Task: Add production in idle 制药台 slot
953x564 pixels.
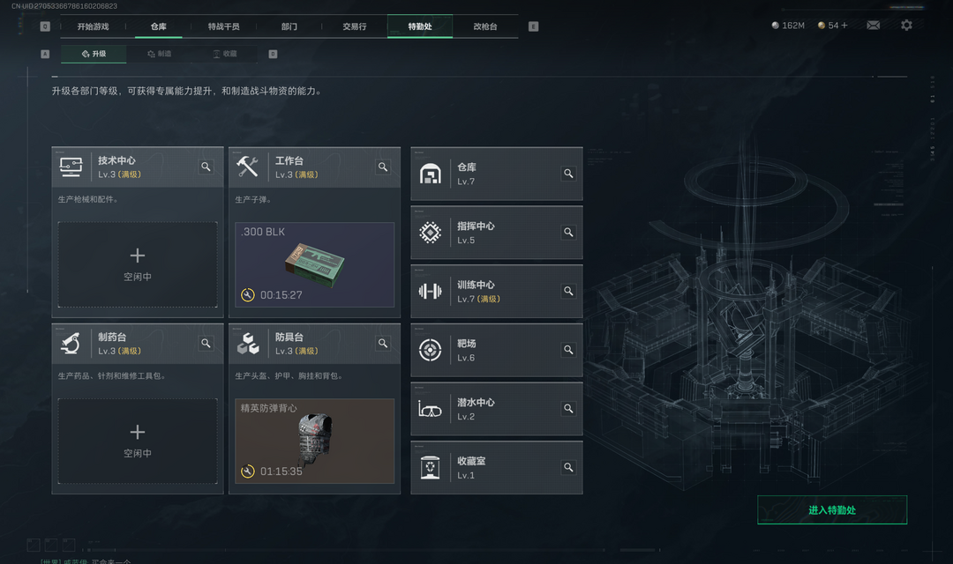Action: click(138, 441)
